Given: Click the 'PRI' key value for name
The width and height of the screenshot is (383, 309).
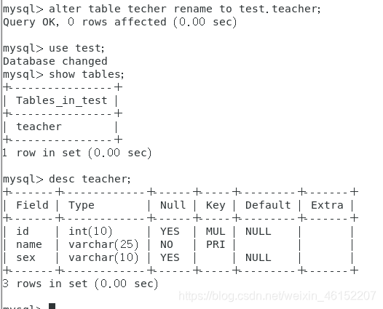Looking at the screenshot, I should click(x=216, y=244).
